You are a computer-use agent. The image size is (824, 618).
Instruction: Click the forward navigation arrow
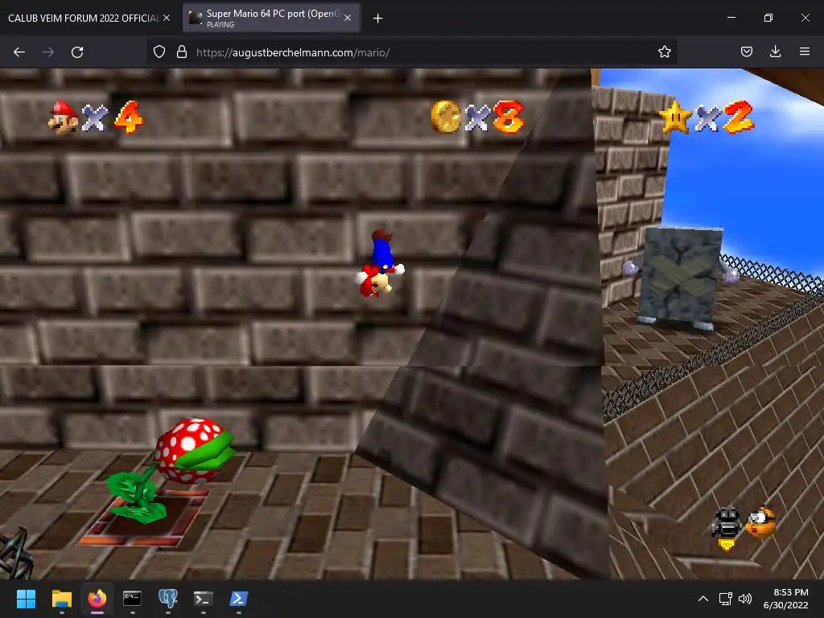[48, 52]
